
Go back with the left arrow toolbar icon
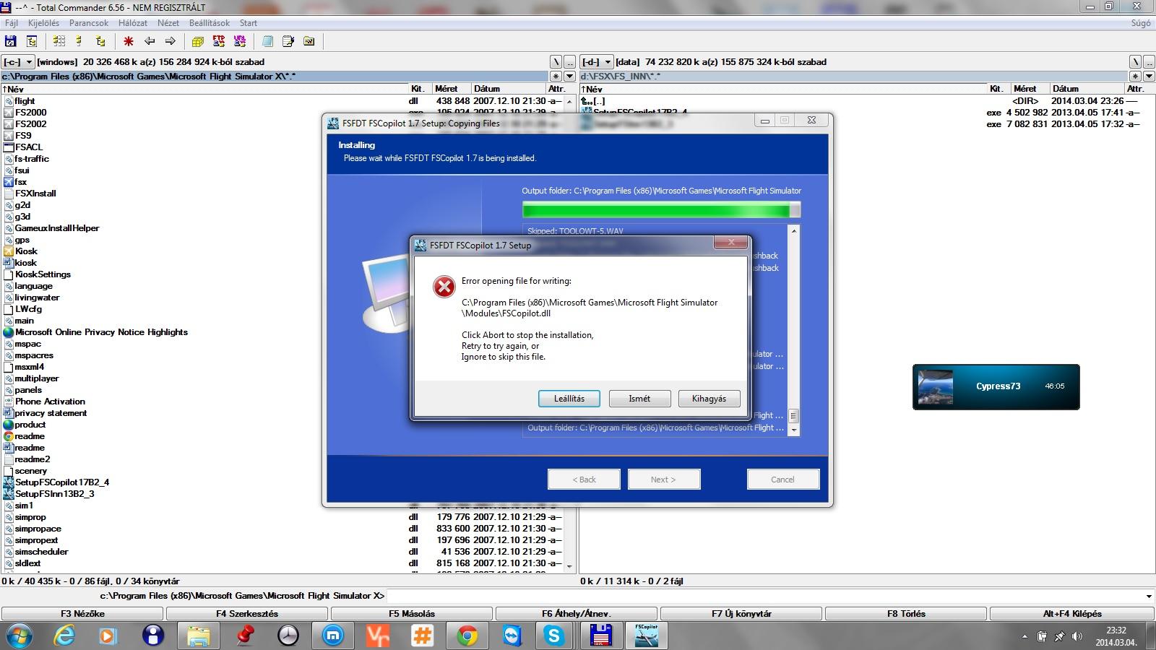click(150, 41)
